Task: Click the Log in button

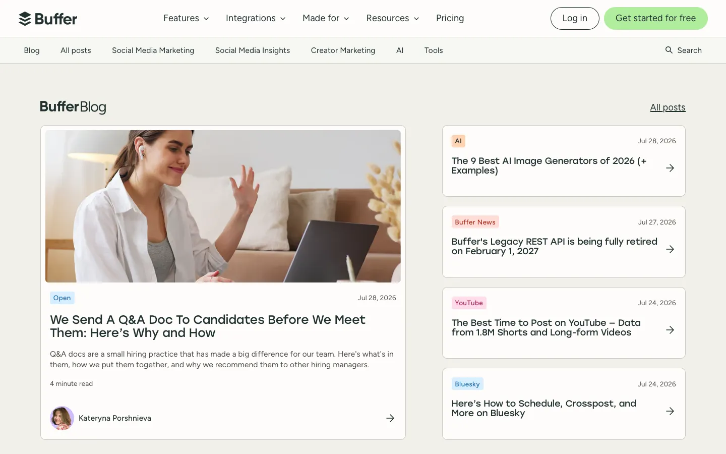Action: point(575,18)
